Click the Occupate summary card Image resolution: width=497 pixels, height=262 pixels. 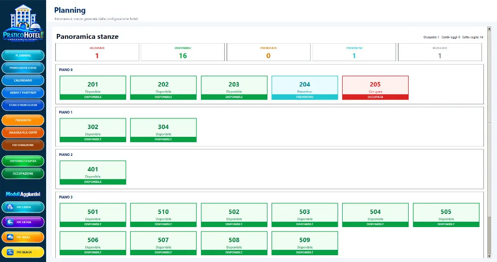point(97,52)
